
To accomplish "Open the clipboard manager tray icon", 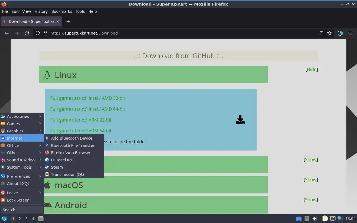I will point(325,219).
